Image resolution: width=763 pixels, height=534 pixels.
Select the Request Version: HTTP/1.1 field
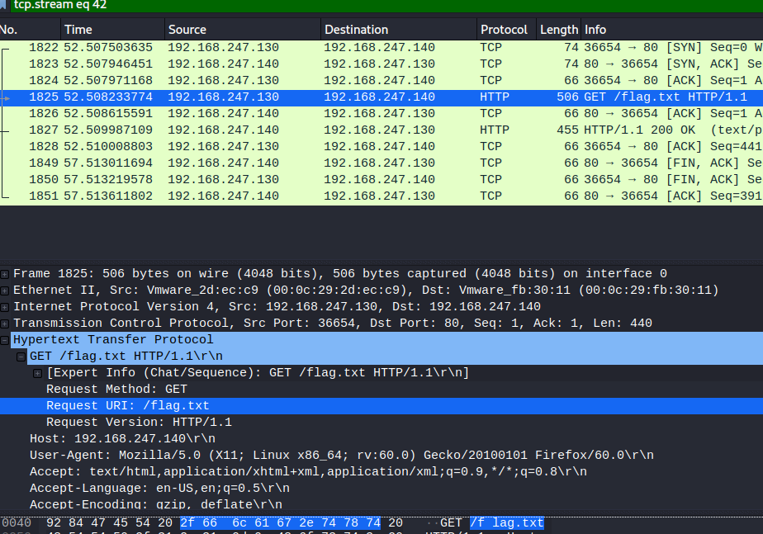pos(139,423)
